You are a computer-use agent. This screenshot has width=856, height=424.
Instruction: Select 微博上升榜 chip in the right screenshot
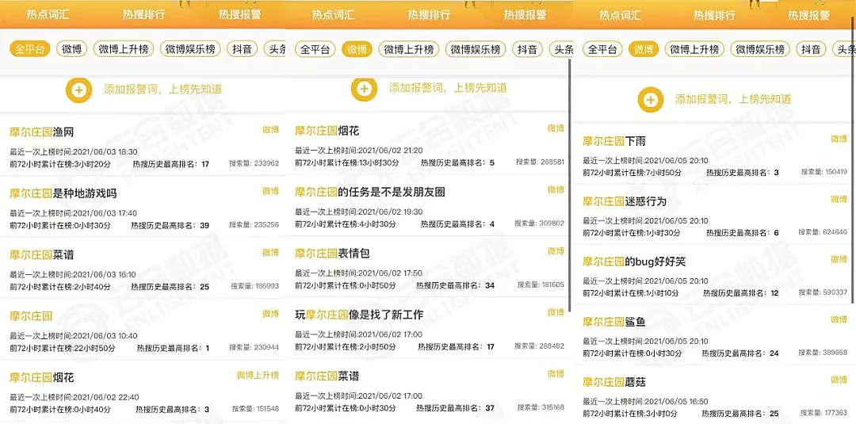tap(695, 50)
